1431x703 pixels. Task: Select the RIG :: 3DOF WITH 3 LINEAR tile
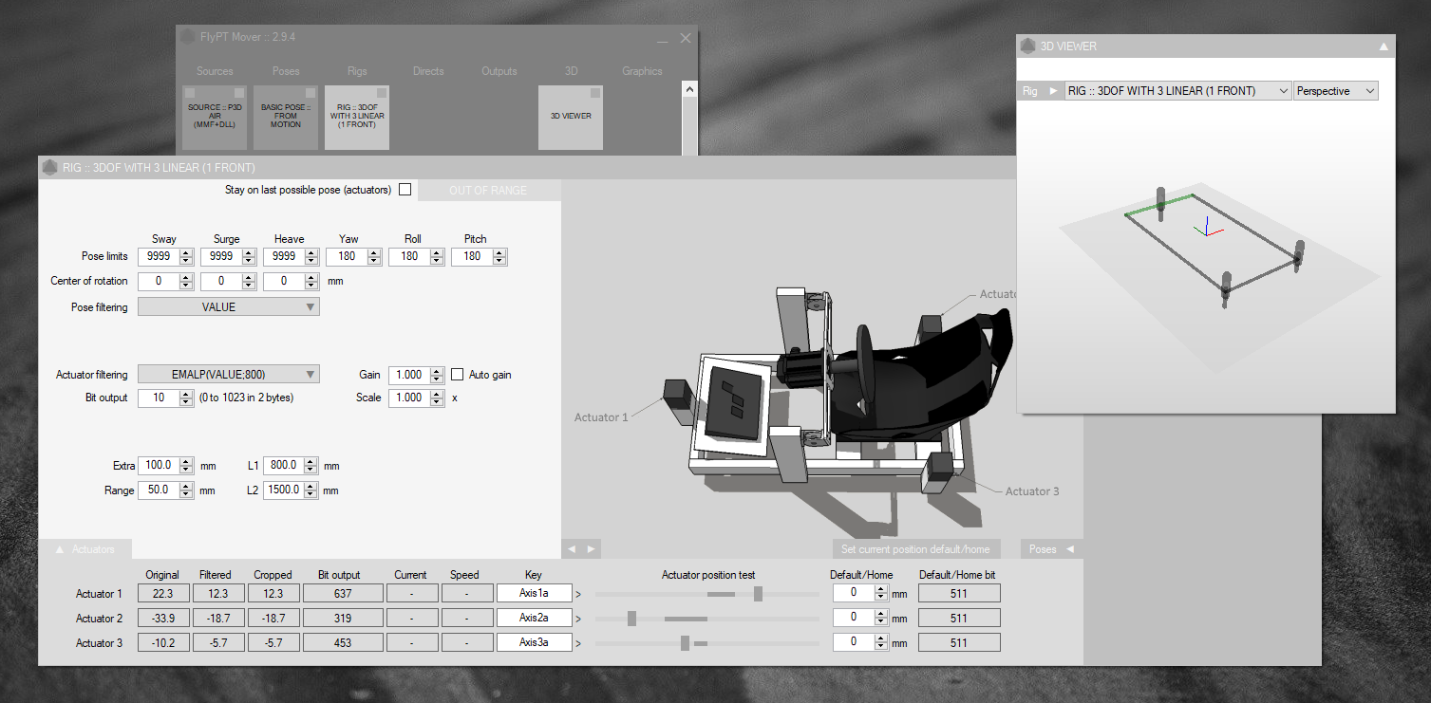pyautogui.click(x=357, y=118)
